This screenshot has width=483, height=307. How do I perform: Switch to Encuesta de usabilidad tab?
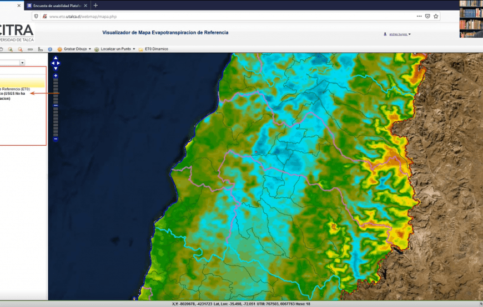(x=56, y=5)
